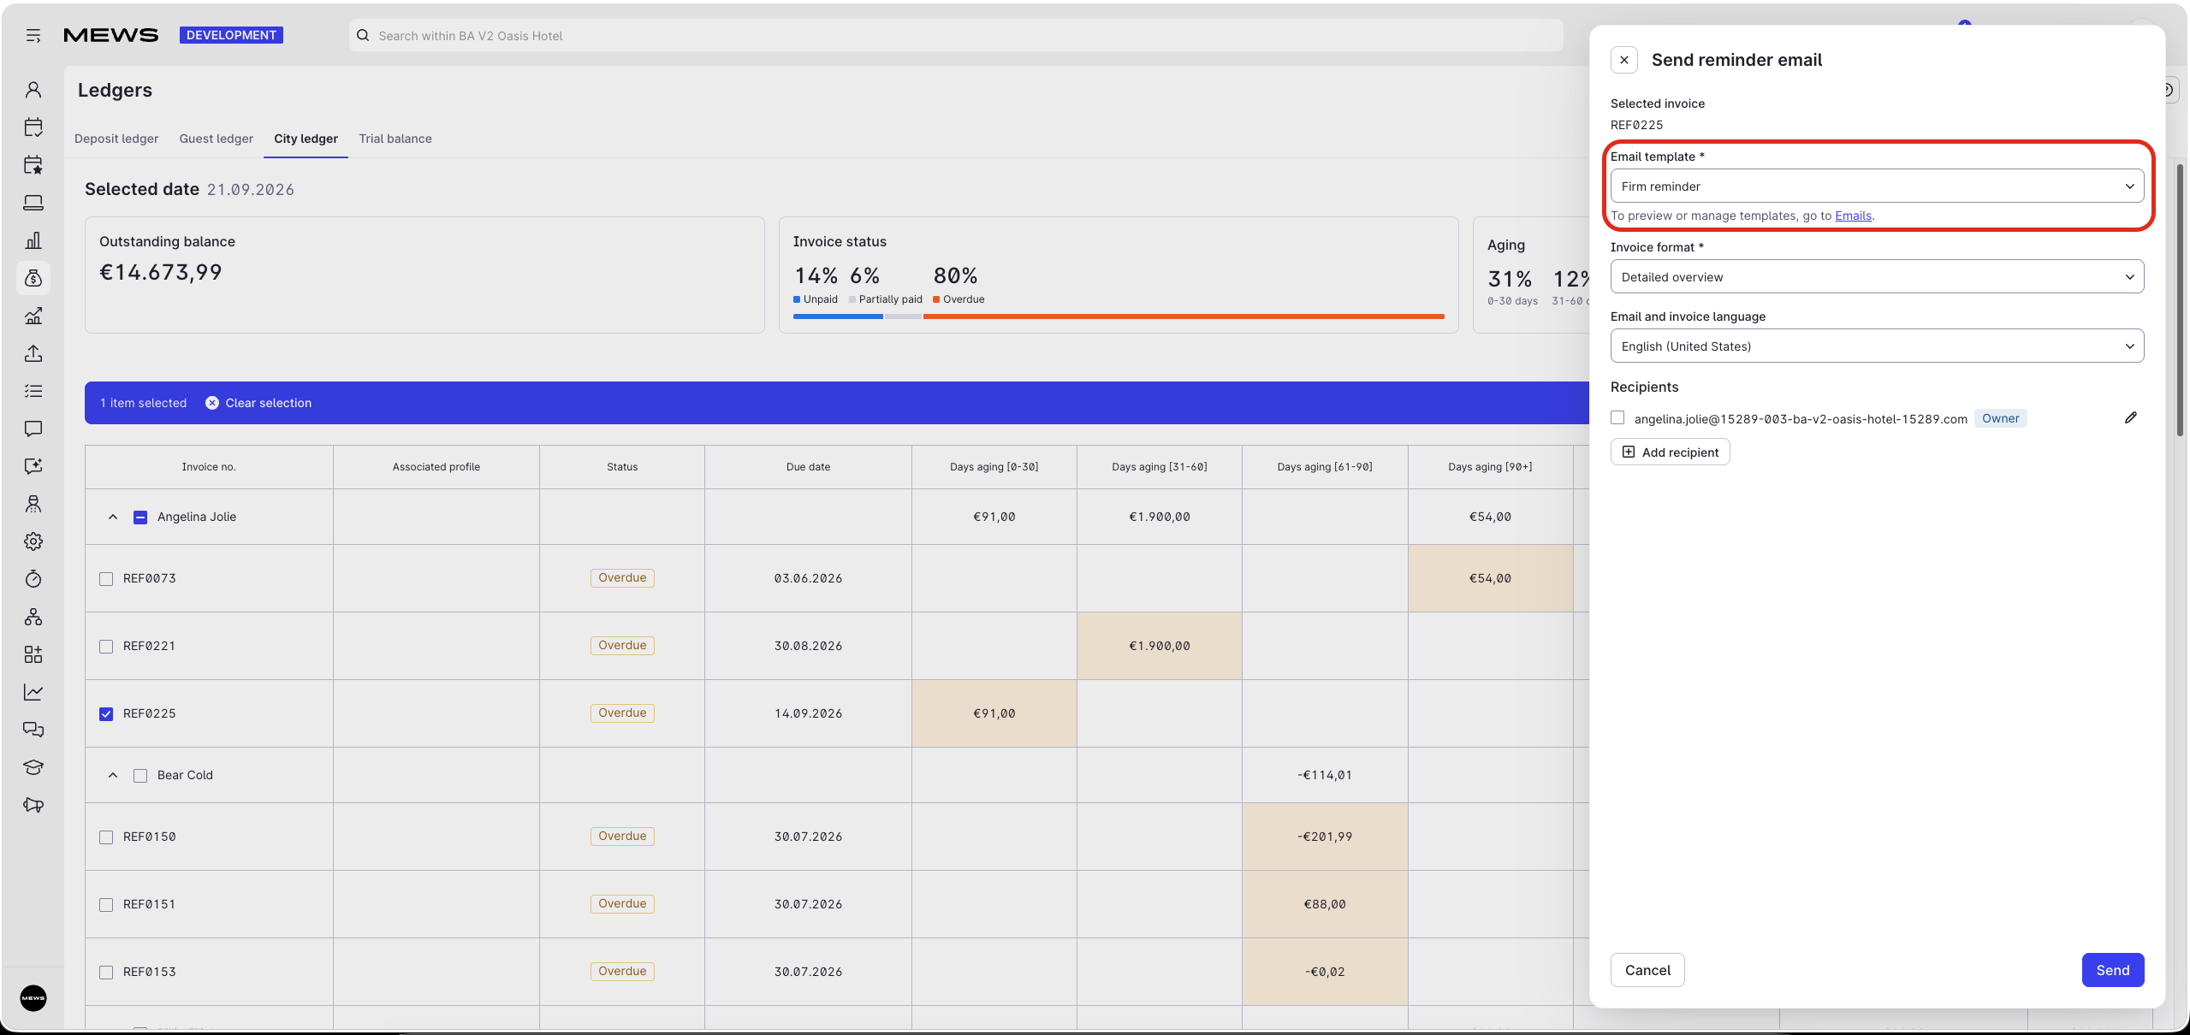Open the Email and invoice language dropdown
The width and height of the screenshot is (2190, 1035).
[x=1877, y=346]
